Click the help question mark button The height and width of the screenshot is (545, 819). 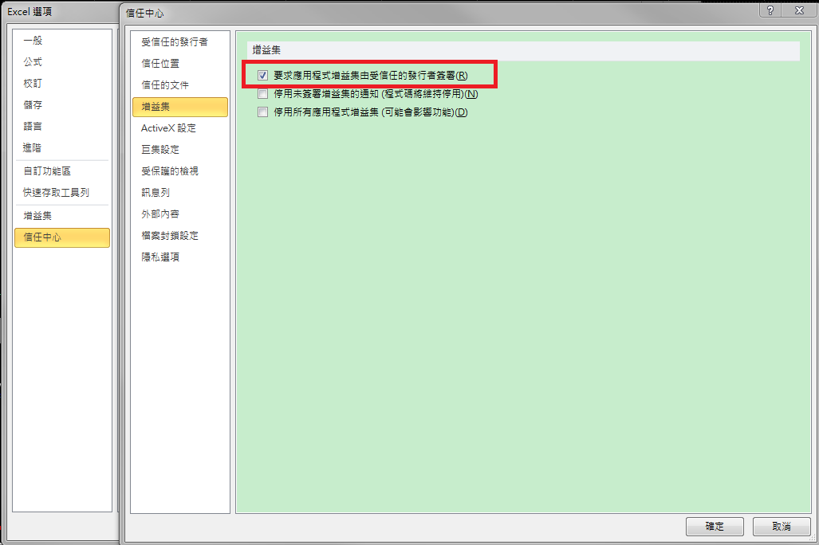click(770, 10)
